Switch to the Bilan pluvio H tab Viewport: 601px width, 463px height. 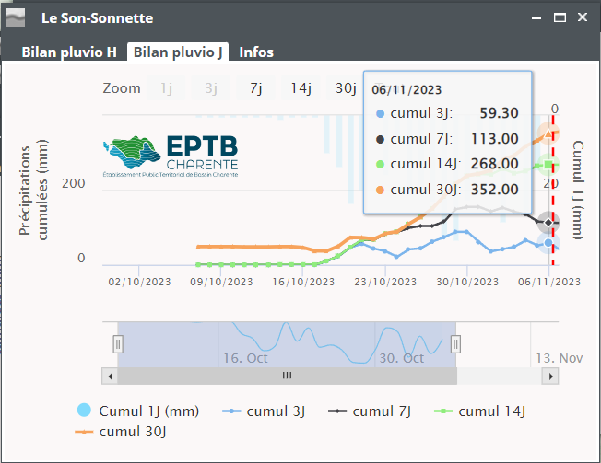(x=69, y=52)
